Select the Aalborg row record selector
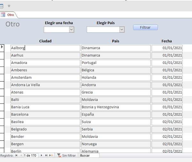 (2, 48)
